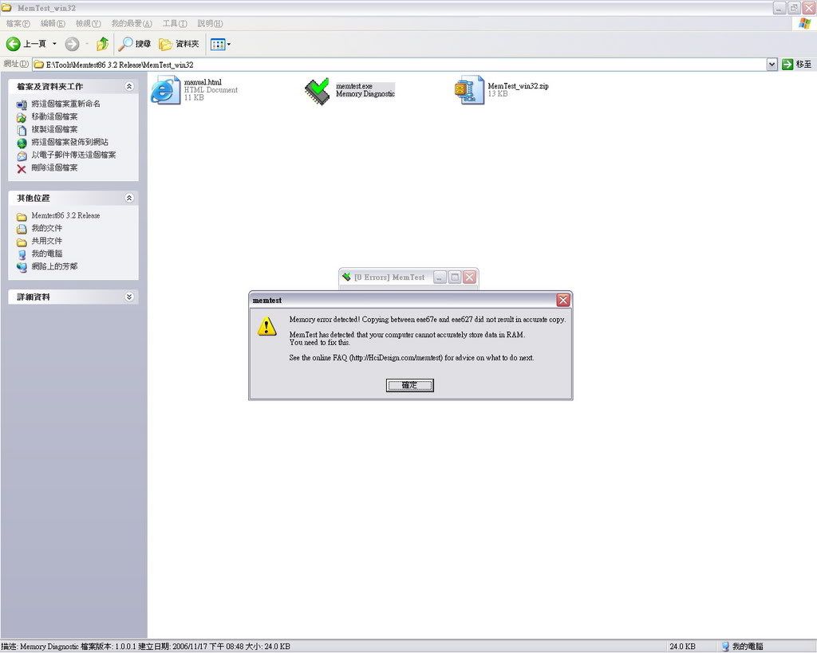The width and height of the screenshot is (817, 653).
Task: Collapse the File and Folder Tasks panel
Action: [x=129, y=86]
